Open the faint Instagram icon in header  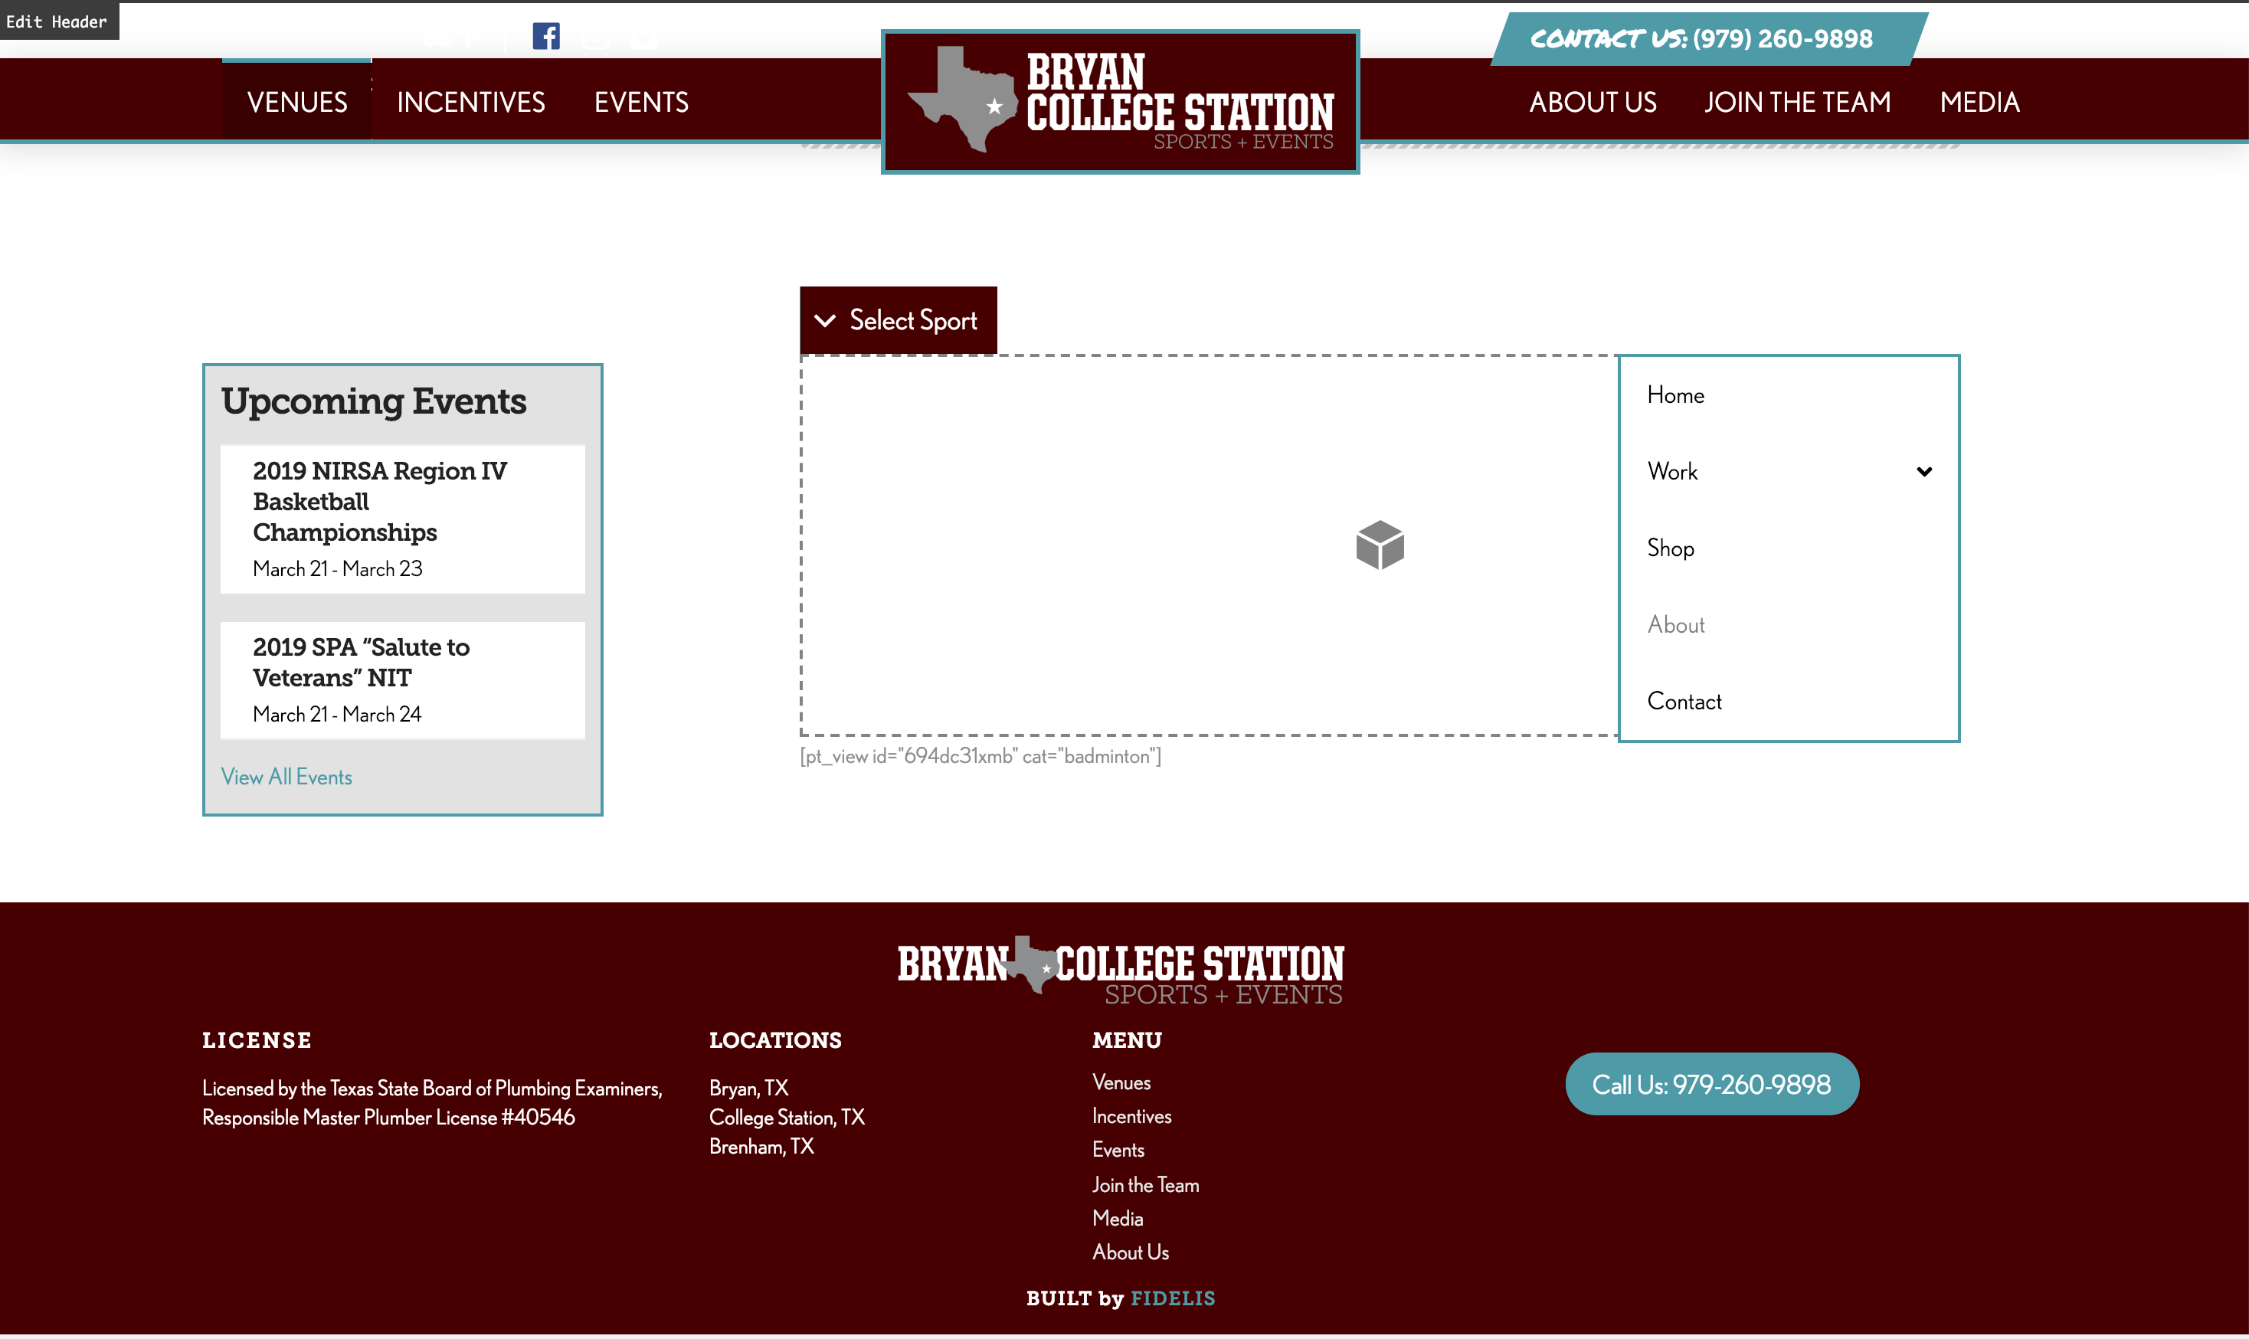595,37
